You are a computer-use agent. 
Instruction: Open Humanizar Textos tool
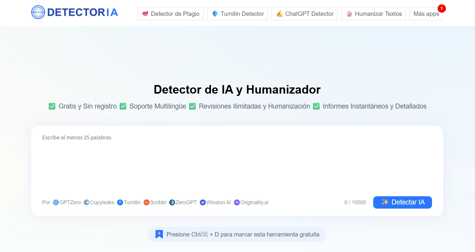[374, 14]
